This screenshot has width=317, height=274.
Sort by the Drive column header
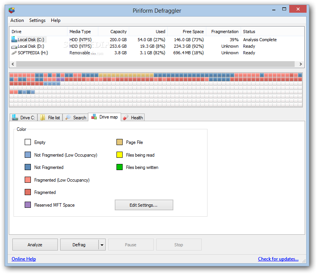[39, 32]
